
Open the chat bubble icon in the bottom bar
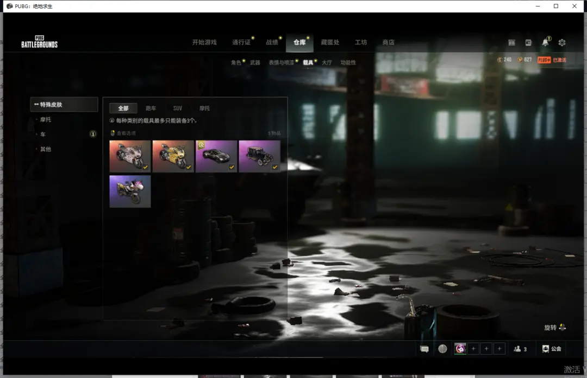point(424,349)
